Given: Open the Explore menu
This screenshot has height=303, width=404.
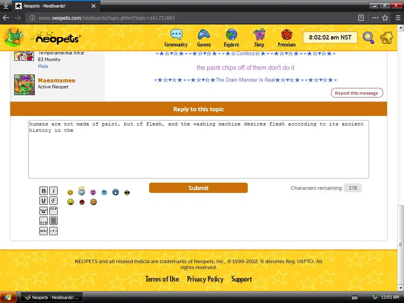Looking at the screenshot, I should pos(231,38).
